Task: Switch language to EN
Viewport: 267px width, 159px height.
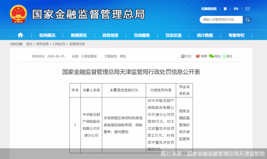Action: (x=236, y=9)
